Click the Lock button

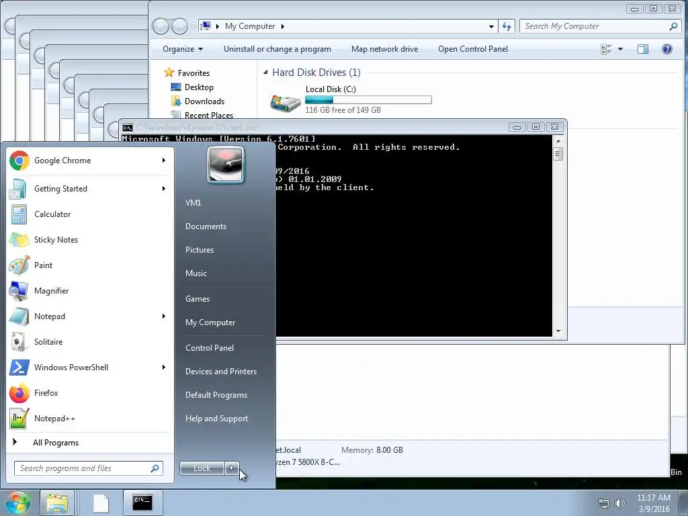[x=202, y=468]
